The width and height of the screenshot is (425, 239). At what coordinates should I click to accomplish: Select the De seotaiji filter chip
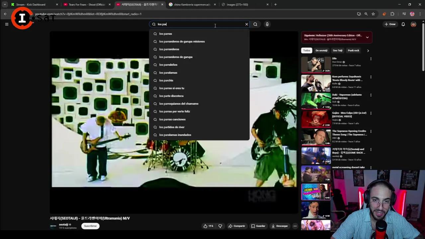[321, 50]
